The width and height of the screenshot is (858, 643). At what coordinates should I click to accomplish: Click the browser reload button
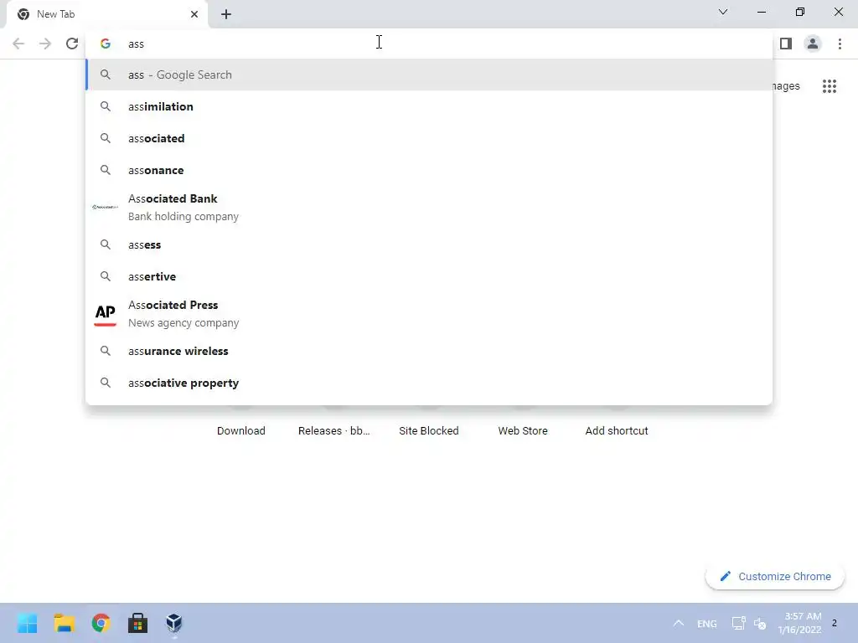click(72, 44)
